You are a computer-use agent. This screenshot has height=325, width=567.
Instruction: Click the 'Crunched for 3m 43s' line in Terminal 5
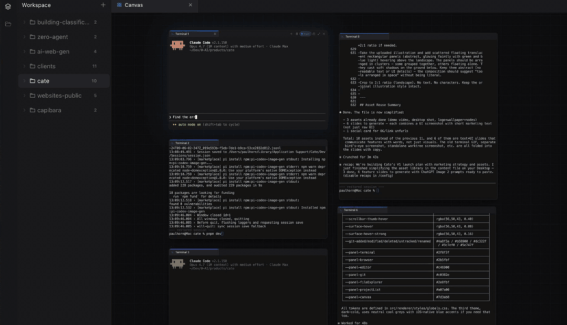[359, 157]
